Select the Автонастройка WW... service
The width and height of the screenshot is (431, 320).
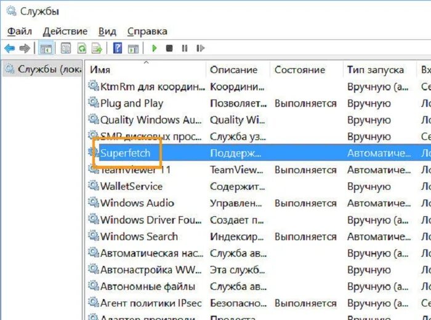pyautogui.click(x=151, y=270)
